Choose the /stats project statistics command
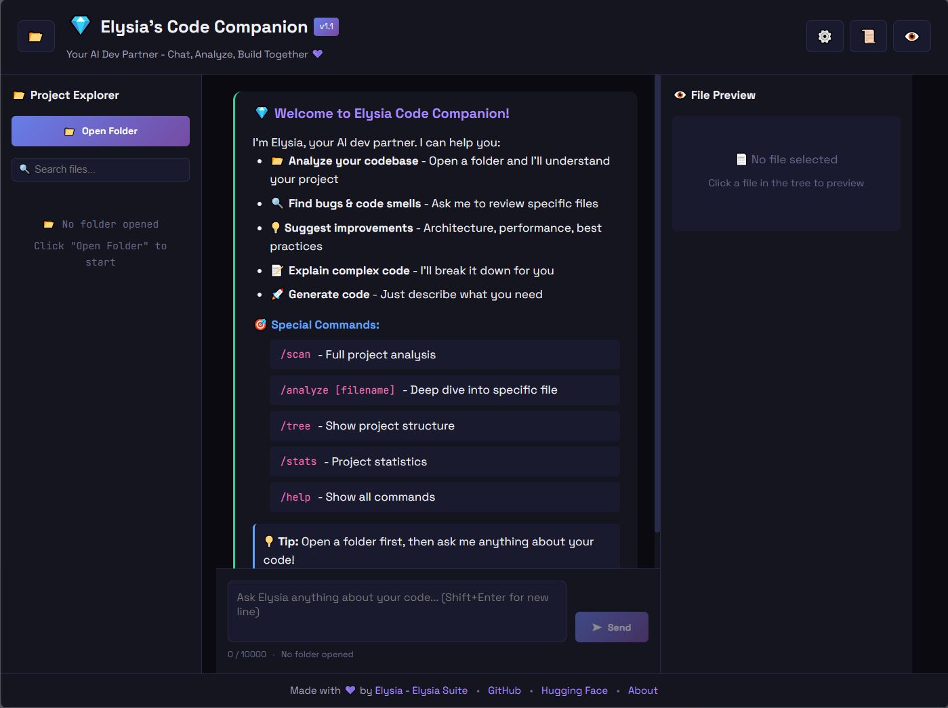Viewport: 948px width, 708px height. pyautogui.click(x=445, y=461)
